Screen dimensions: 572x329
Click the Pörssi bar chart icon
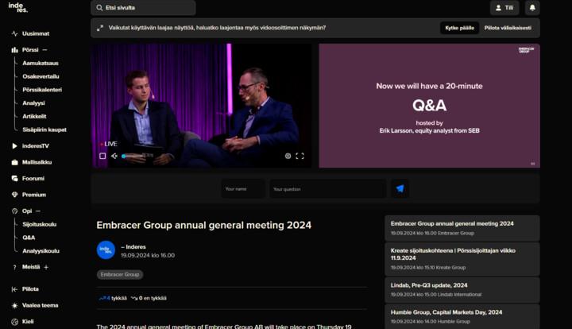pyautogui.click(x=14, y=50)
